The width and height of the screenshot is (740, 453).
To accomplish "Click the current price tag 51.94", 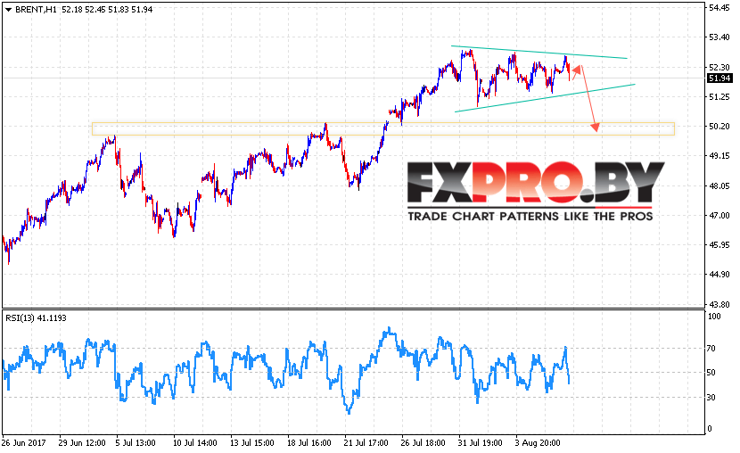I will tap(719, 78).
